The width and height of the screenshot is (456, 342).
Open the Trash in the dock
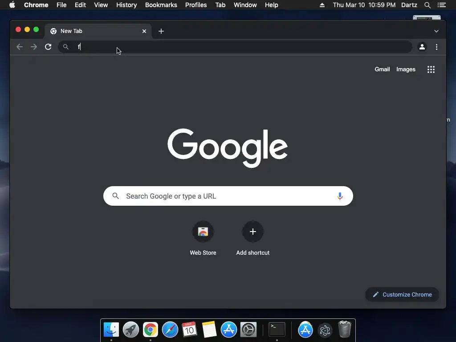click(345, 329)
